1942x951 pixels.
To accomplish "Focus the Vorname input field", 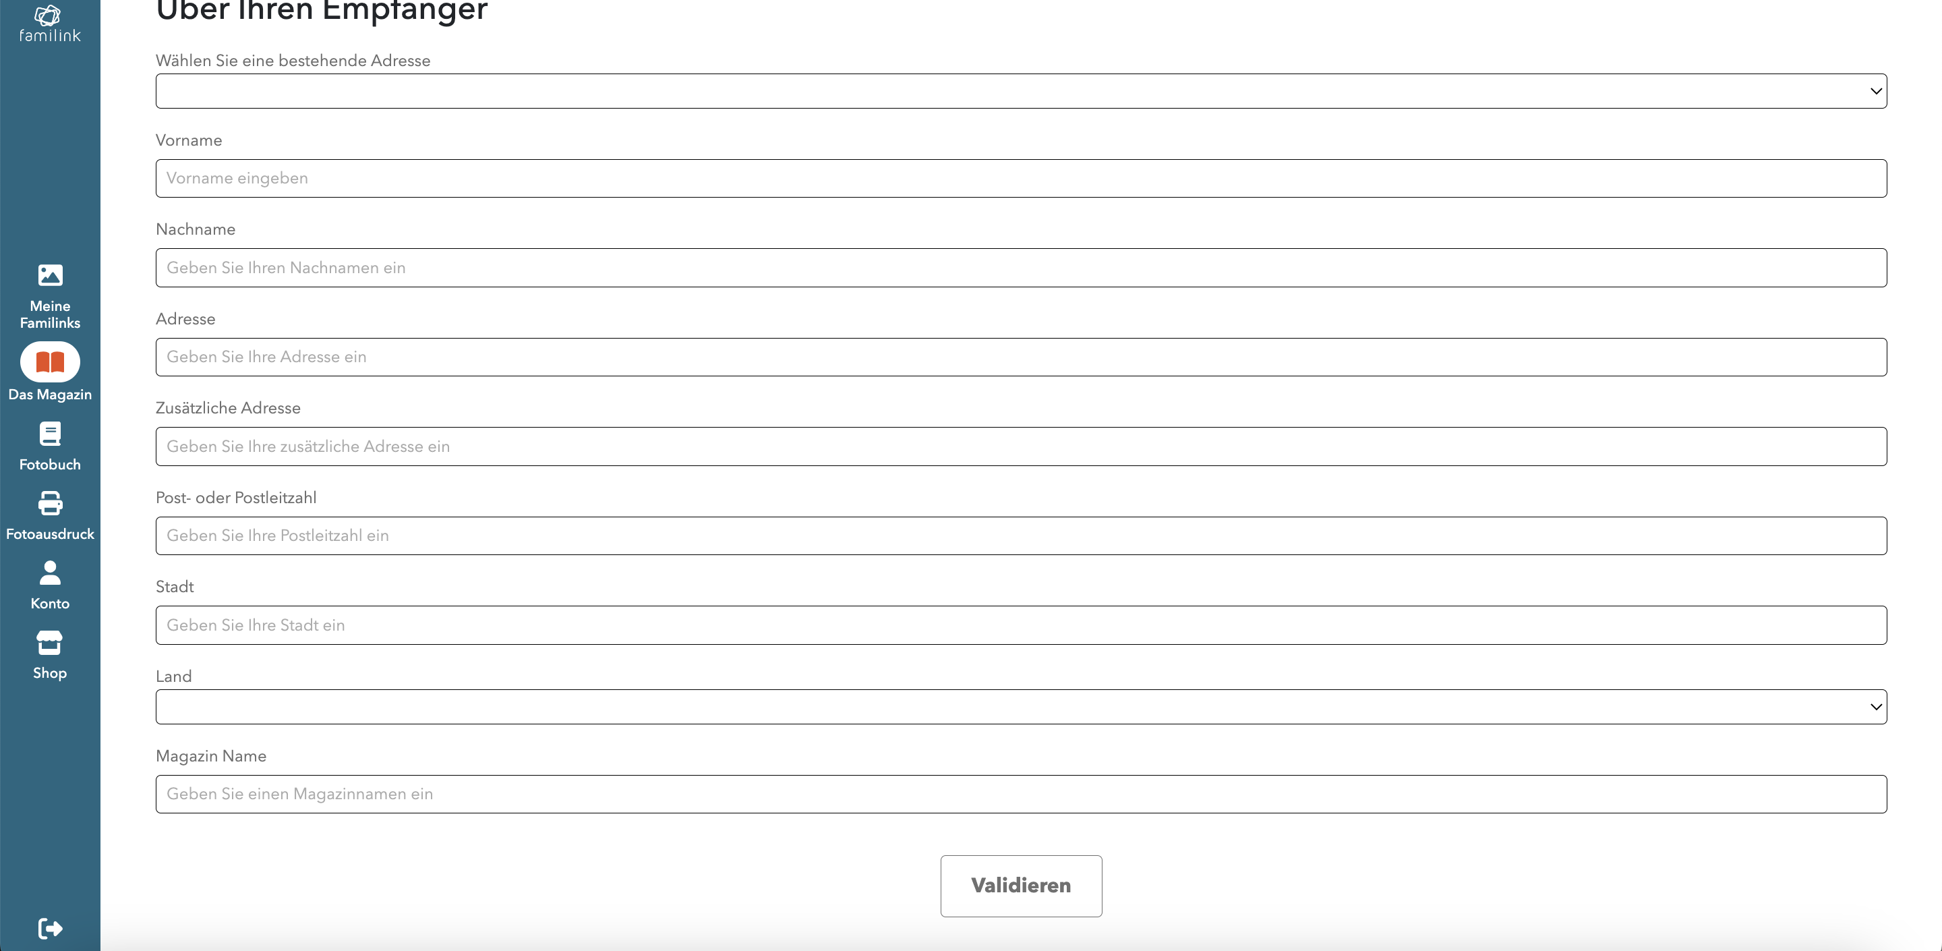I will point(1021,178).
